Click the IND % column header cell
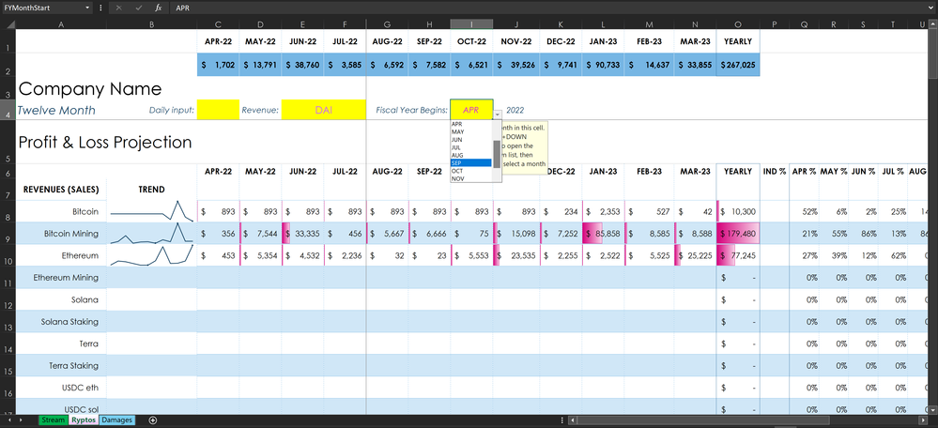 coord(775,172)
